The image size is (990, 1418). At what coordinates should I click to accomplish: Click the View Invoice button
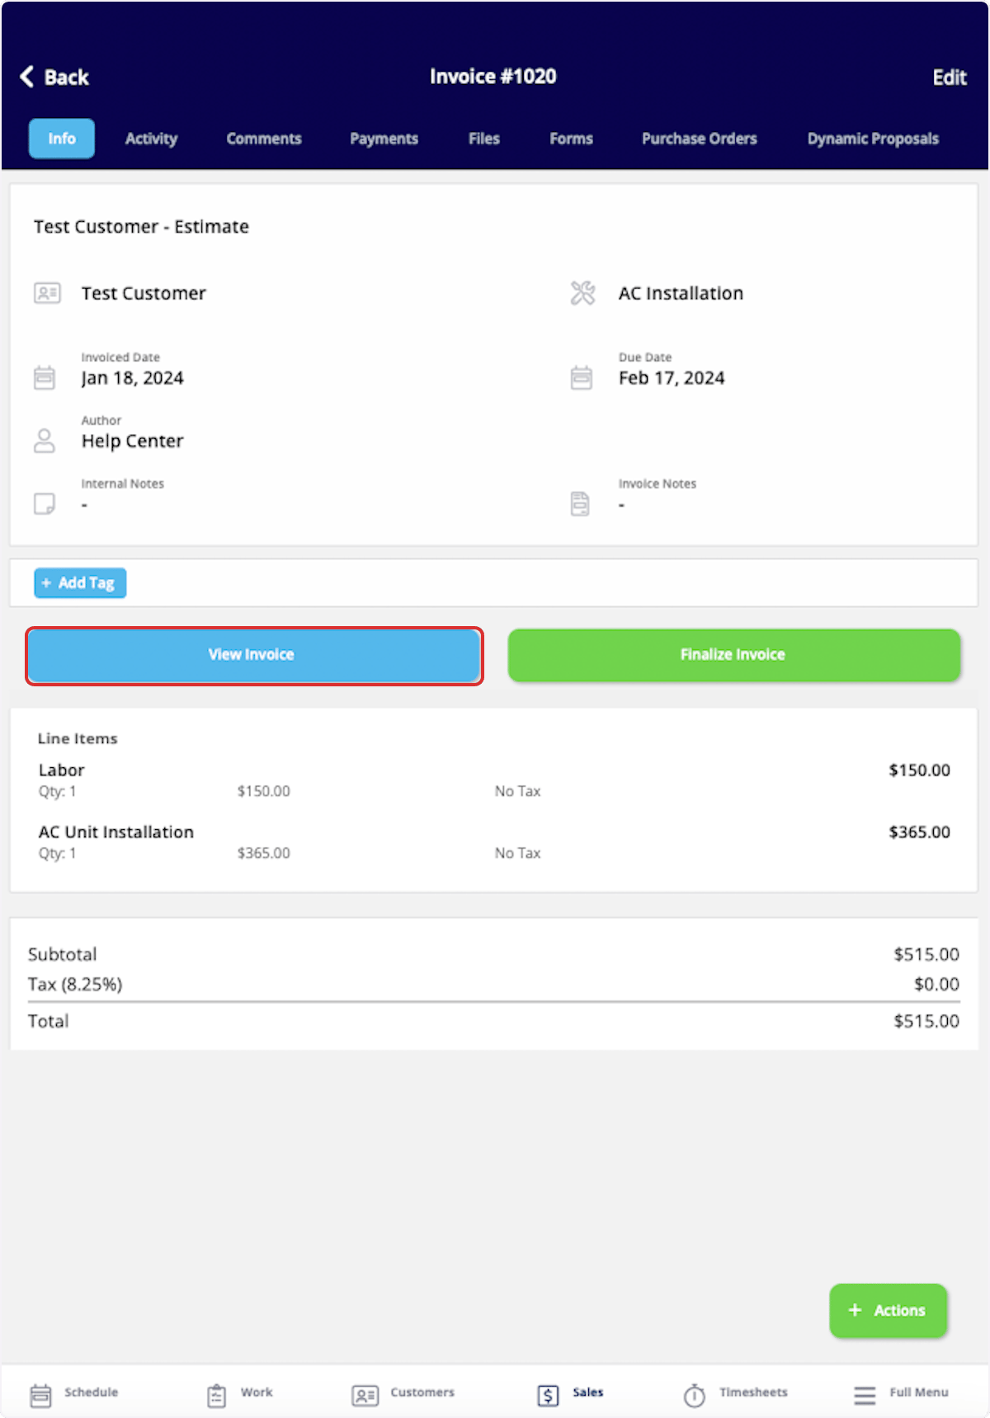[254, 656]
